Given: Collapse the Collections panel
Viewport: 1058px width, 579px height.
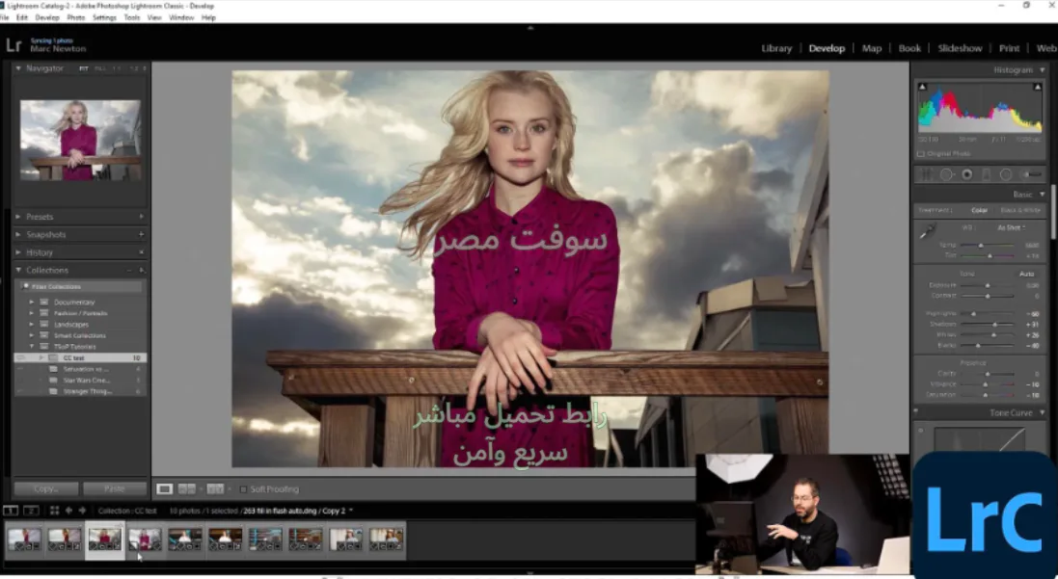Looking at the screenshot, I should pyautogui.click(x=19, y=271).
